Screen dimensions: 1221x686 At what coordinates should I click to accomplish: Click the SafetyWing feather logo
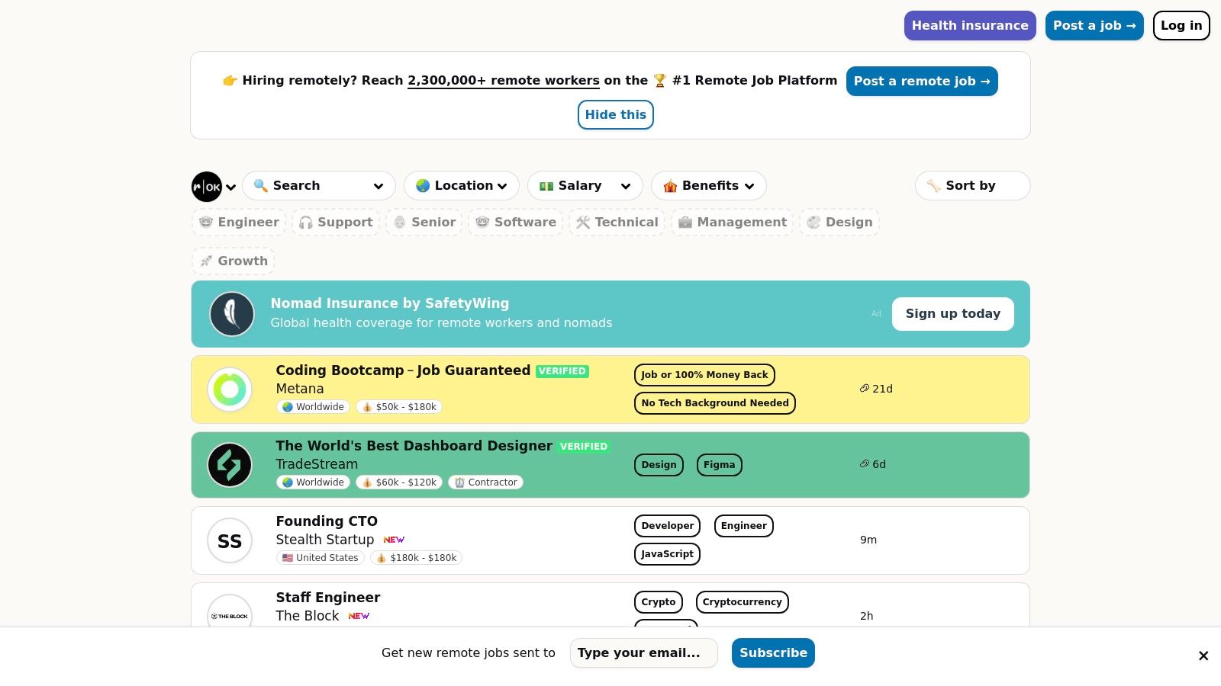tap(232, 314)
